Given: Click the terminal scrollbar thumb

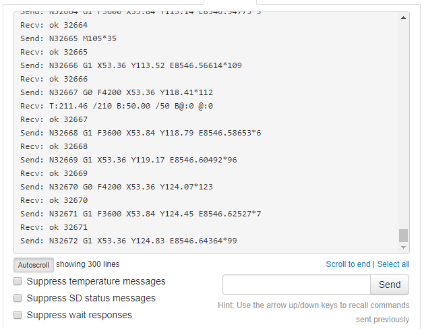Looking at the screenshot, I should 403,235.
